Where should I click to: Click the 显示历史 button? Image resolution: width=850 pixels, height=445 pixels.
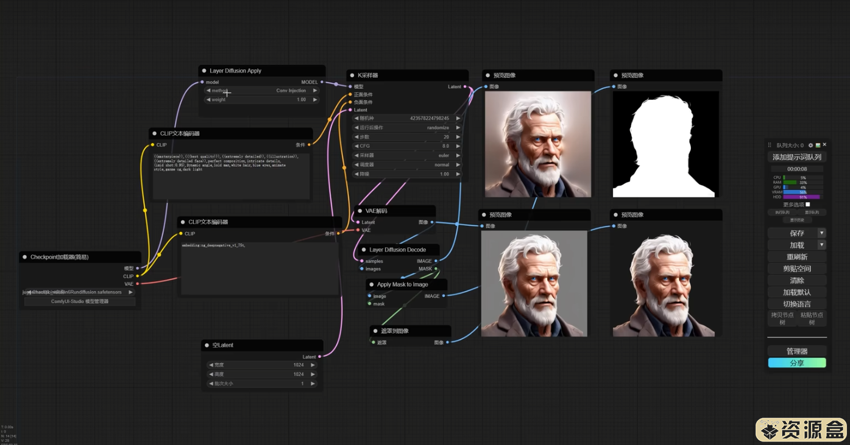797,220
